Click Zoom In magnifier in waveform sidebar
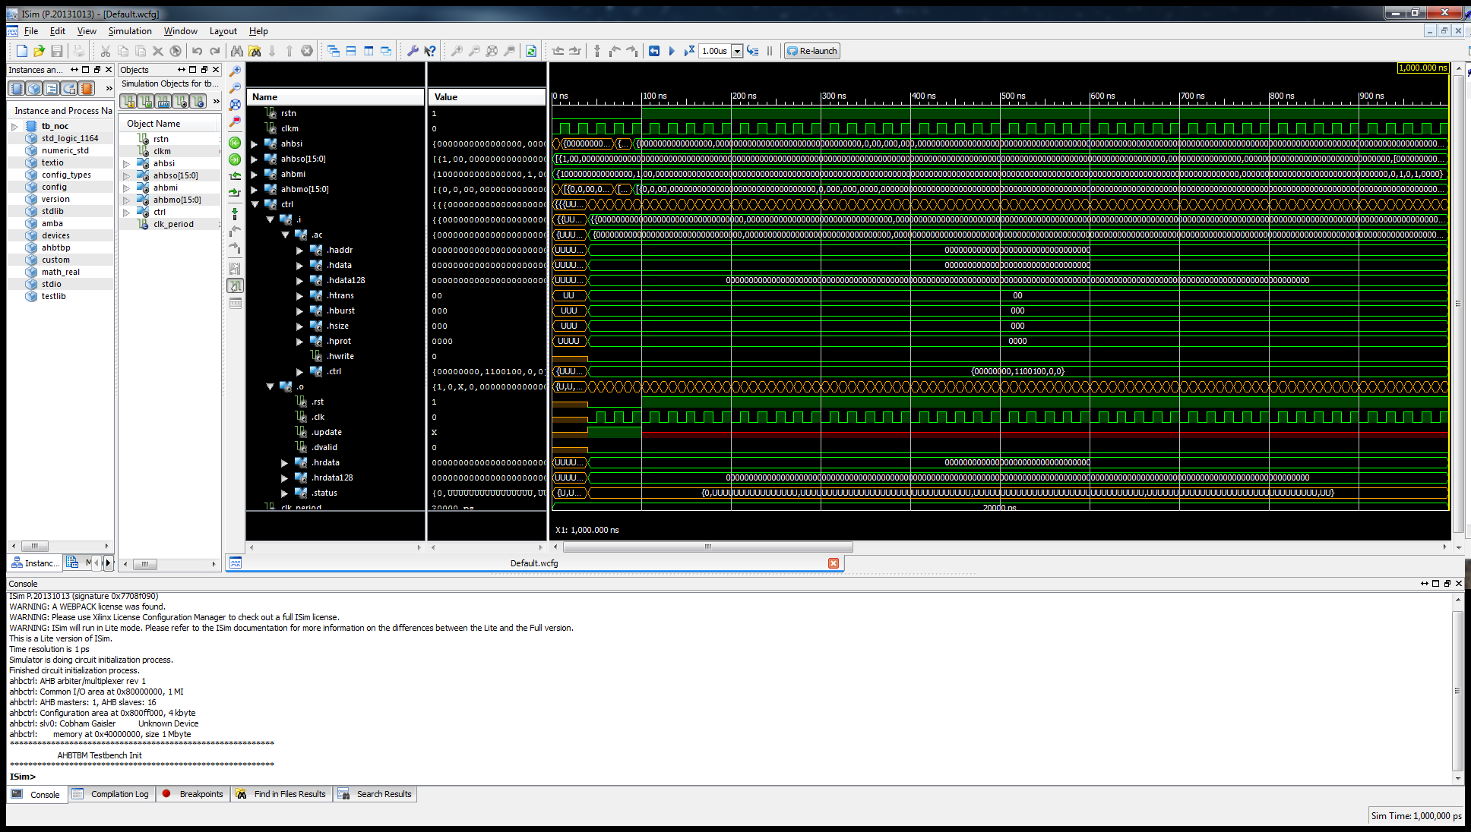 236,71
